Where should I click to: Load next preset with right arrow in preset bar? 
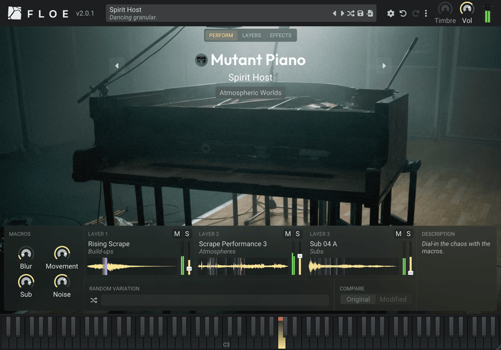(342, 13)
